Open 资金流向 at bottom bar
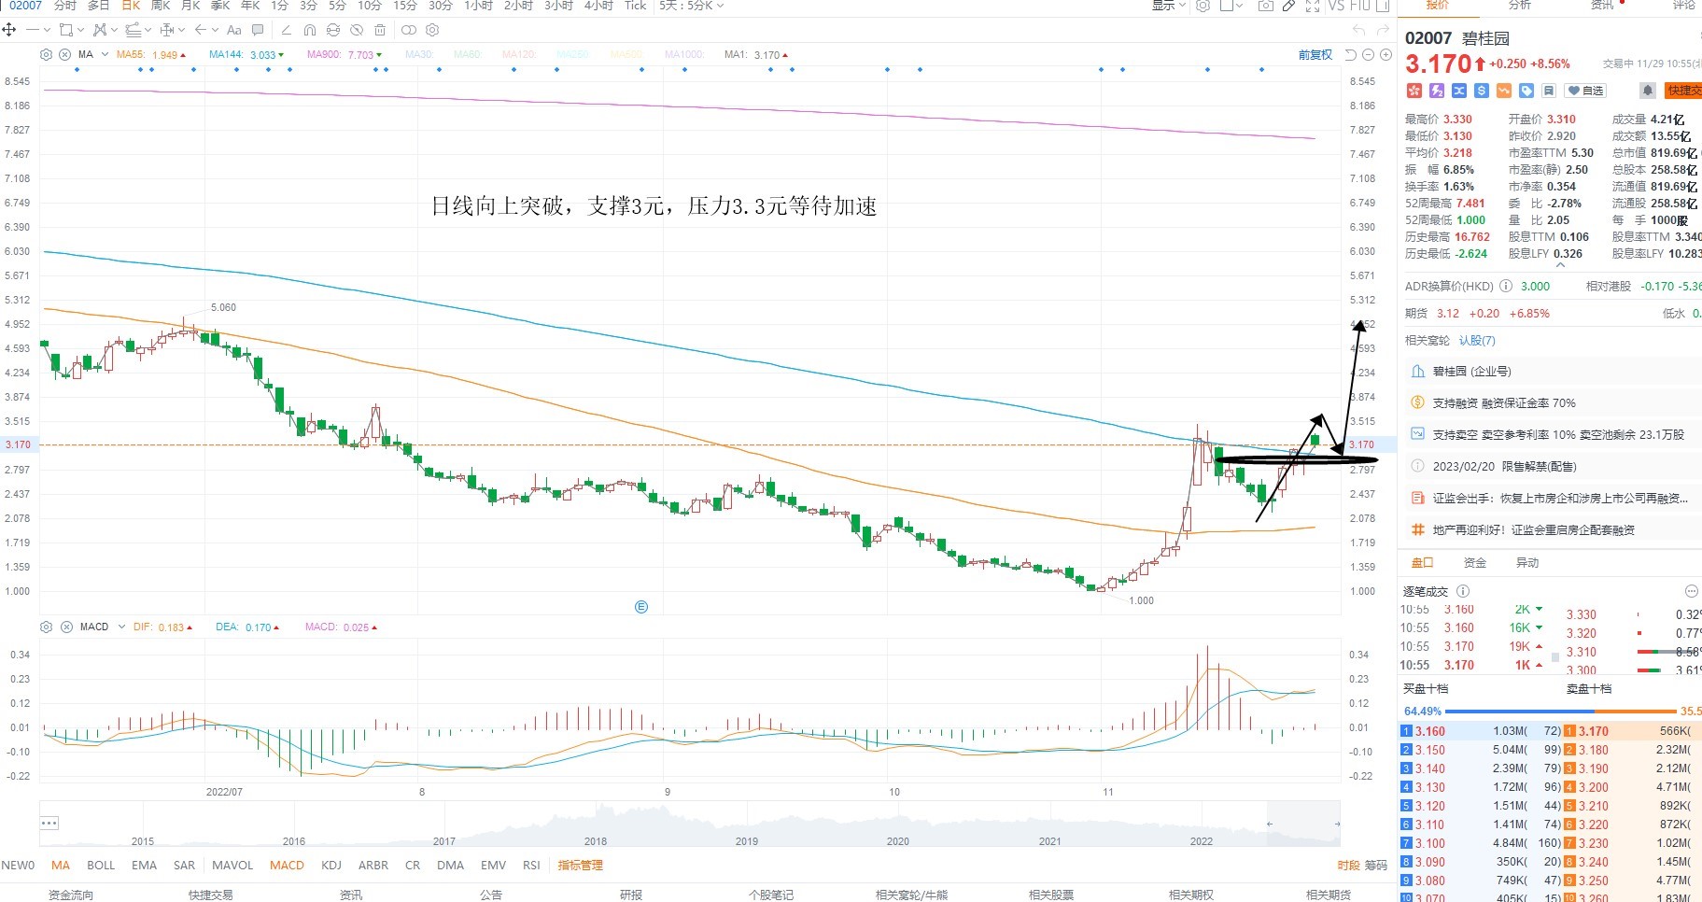Screen dimensions: 1702x902 point(70,895)
